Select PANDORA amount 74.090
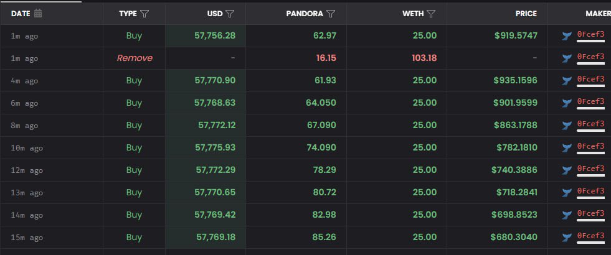The height and width of the screenshot is (255, 611). coord(321,148)
